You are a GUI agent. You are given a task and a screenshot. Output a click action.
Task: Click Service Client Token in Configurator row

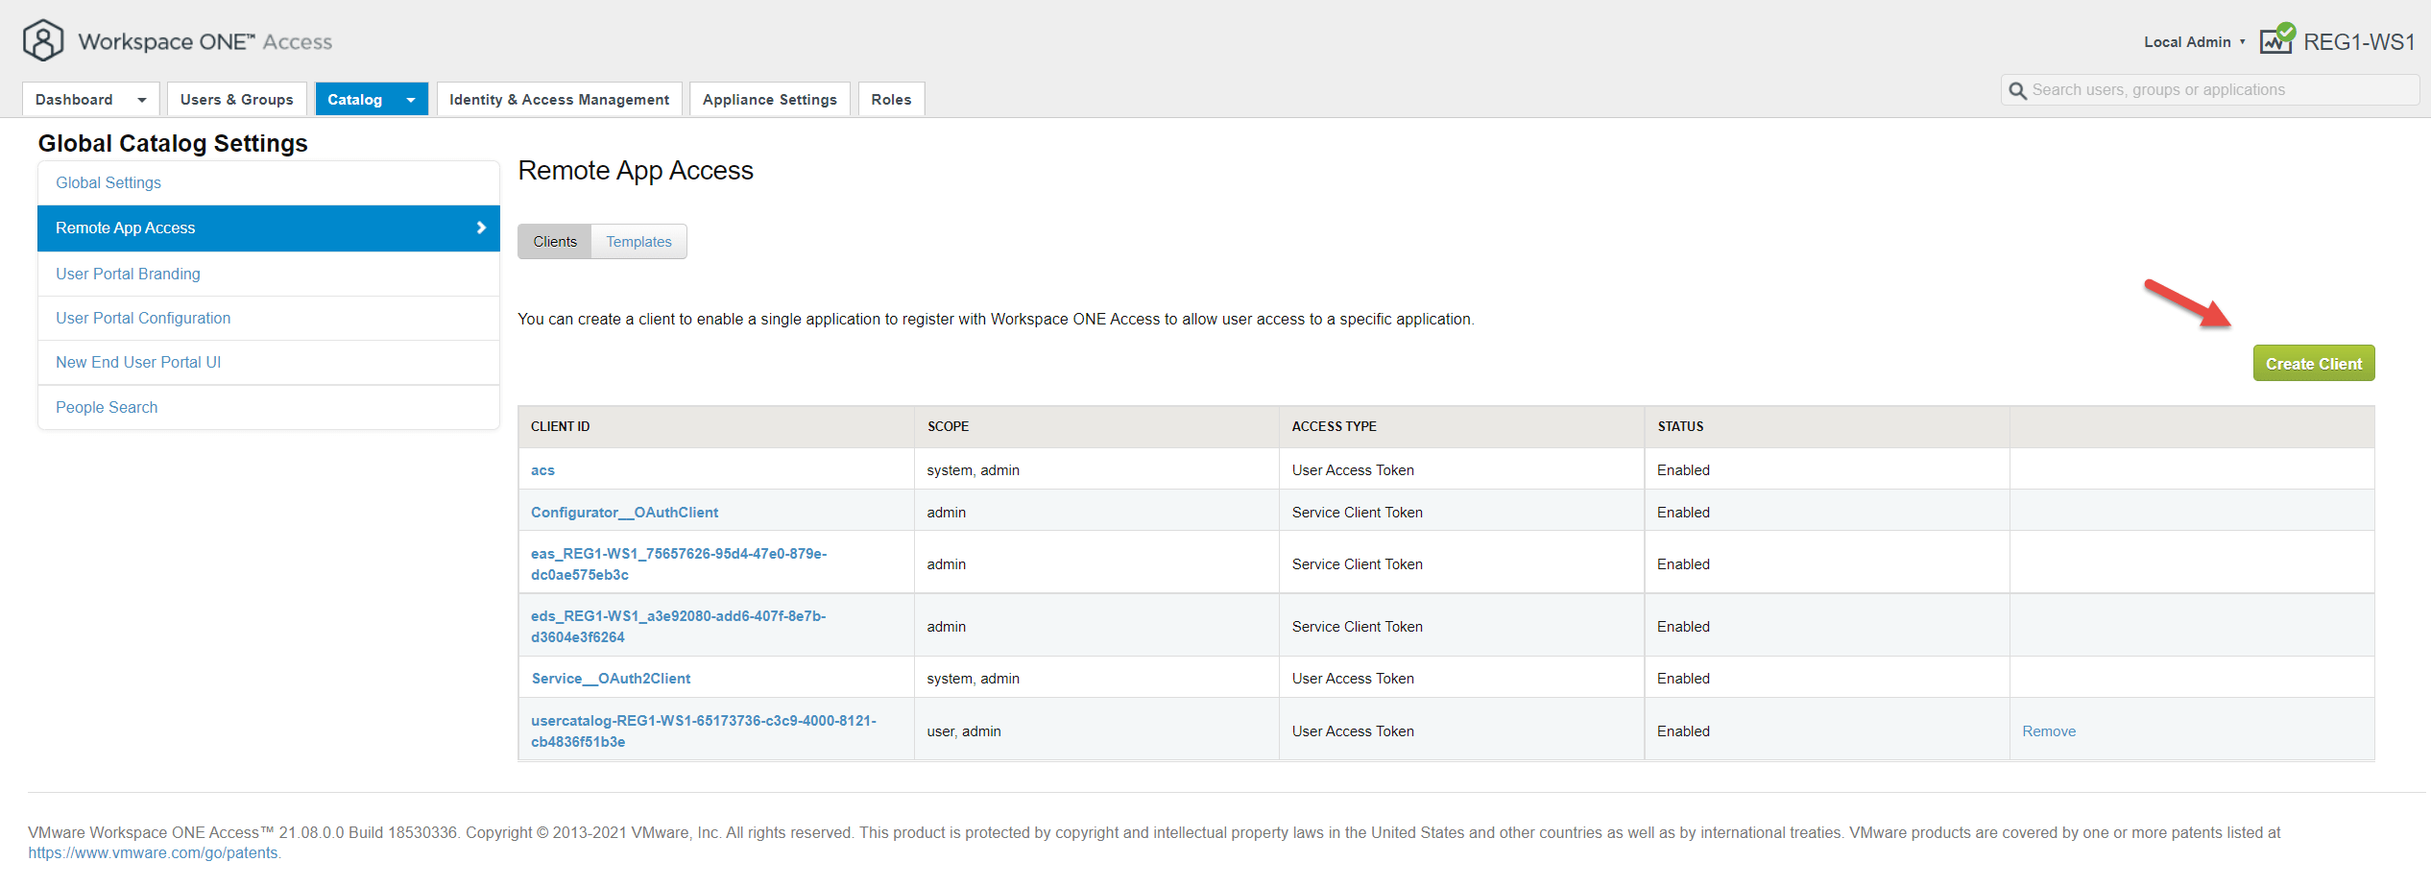point(1357,513)
